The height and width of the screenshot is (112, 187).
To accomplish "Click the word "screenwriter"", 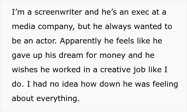I will pyautogui.click(x=58, y=12).
